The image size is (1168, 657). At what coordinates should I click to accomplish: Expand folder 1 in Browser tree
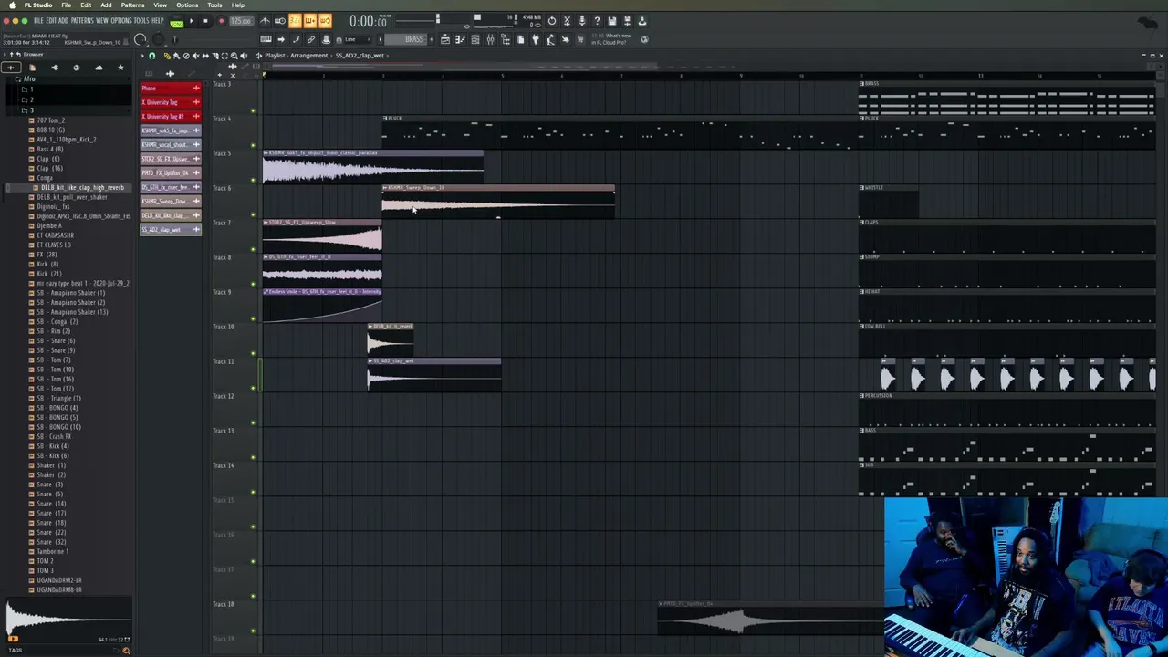click(29, 89)
